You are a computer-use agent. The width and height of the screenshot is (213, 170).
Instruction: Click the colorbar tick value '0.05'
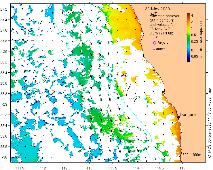[195, 57]
